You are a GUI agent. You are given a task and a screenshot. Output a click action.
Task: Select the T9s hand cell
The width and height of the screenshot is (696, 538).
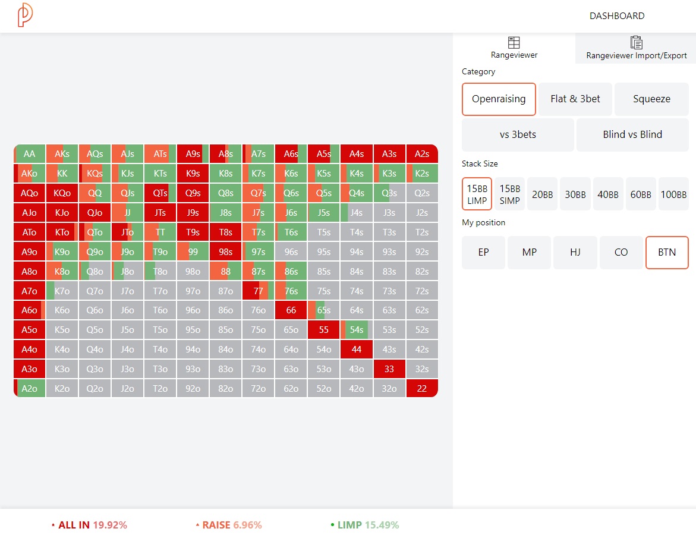pyautogui.click(x=193, y=232)
